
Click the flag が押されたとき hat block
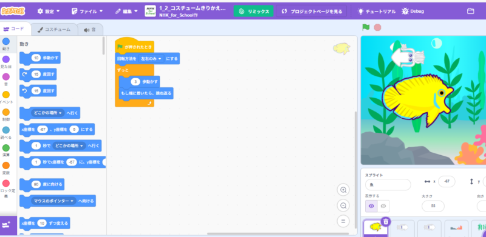134,45
